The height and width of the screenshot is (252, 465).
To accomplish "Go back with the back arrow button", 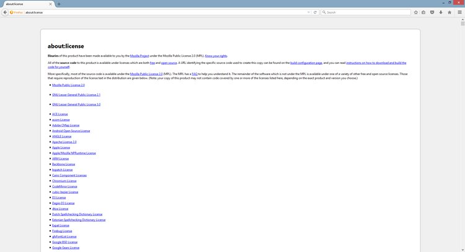I will coord(5,12).
